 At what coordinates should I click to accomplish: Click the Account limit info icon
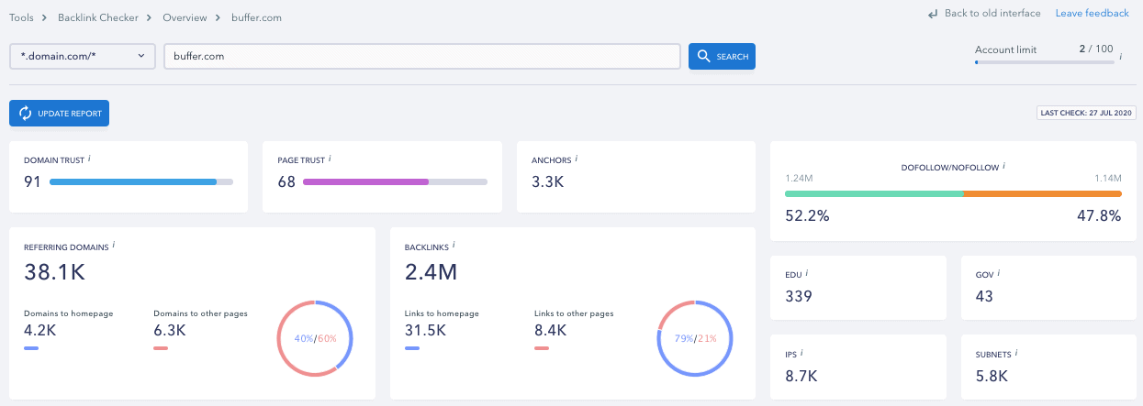(1121, 57)
